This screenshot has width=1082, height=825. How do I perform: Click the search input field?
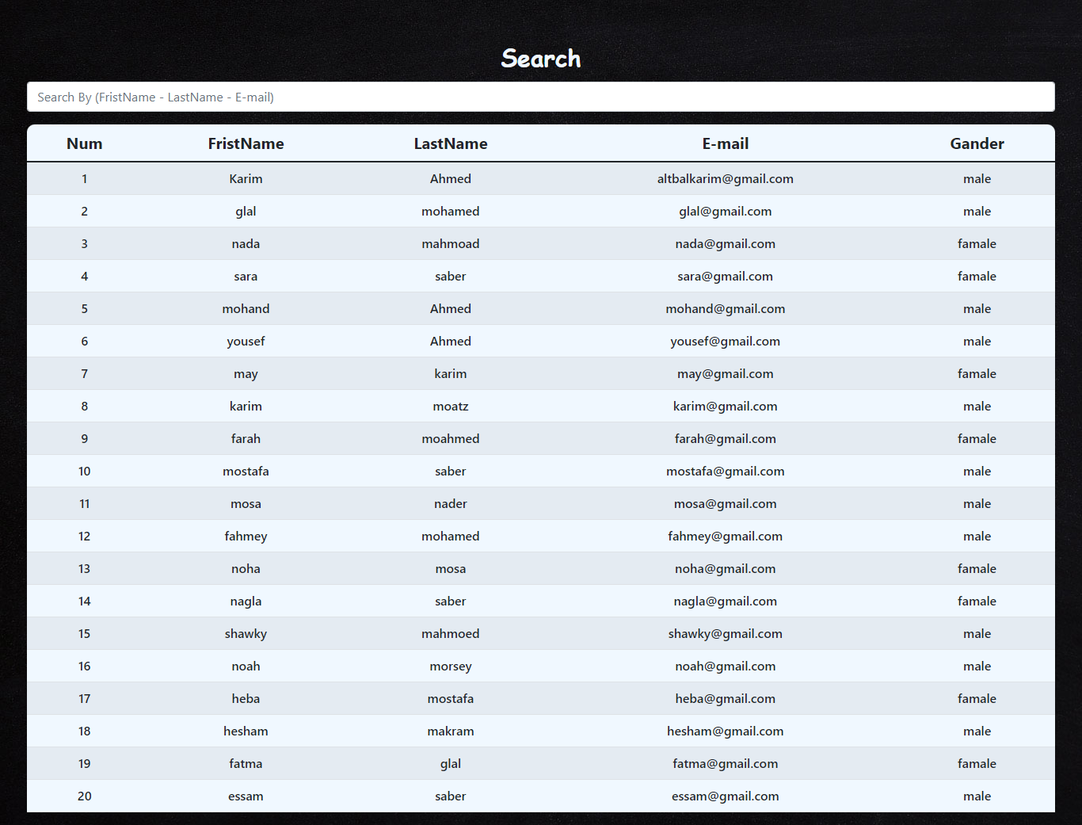click(x=541, y=97)
